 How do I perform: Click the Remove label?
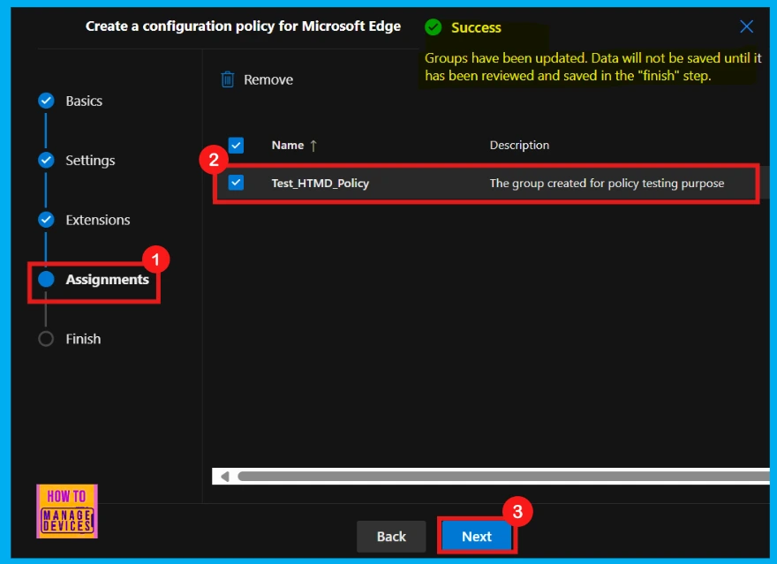pos(268,79)
